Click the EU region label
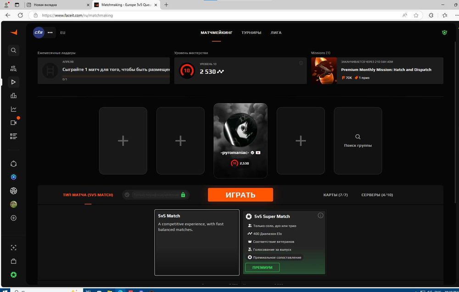The height and width of the screenshot is (292, 459). [x=62, y=33]
